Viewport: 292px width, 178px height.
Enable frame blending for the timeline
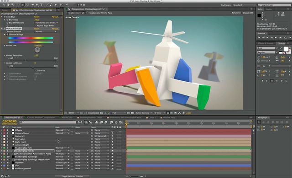click(101, 122)
